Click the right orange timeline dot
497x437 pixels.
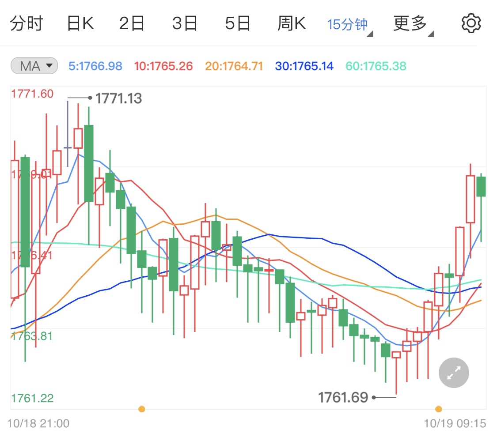pos(438,409)
